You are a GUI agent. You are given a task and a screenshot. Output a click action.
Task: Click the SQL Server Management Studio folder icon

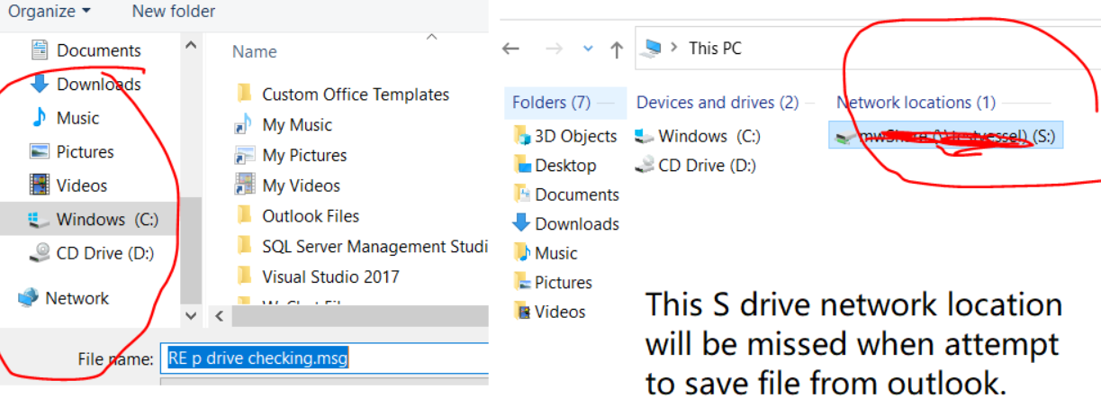tap(244, 246)
